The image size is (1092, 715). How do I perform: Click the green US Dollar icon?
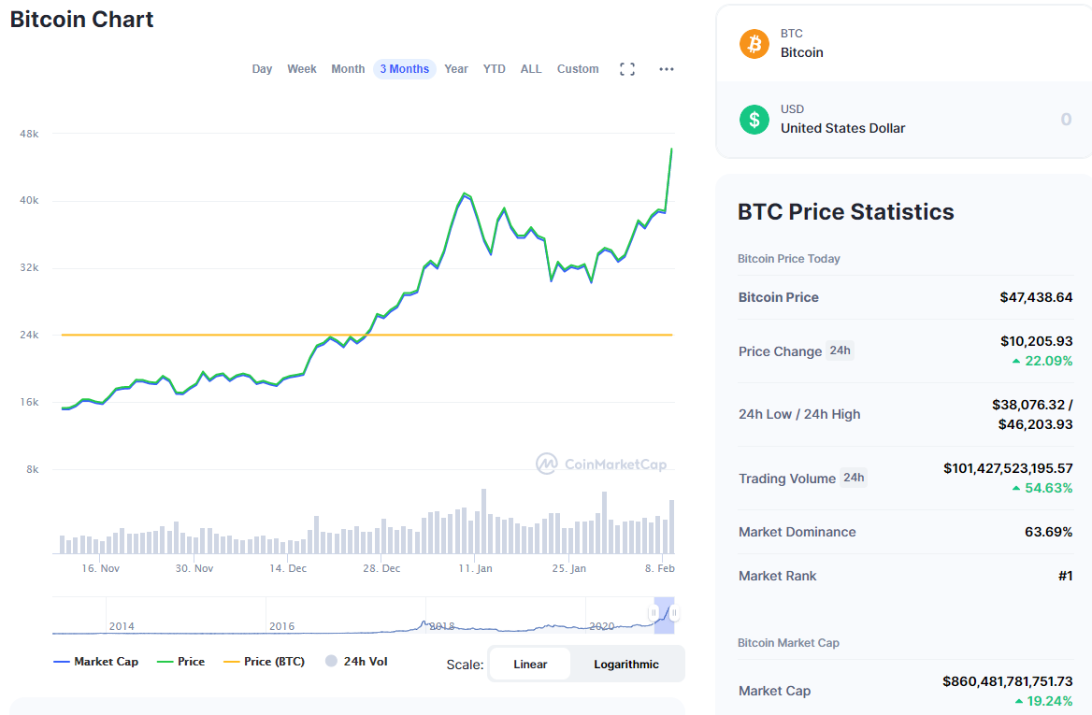[x=754, y=119]
